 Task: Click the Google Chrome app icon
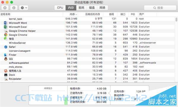6,35
